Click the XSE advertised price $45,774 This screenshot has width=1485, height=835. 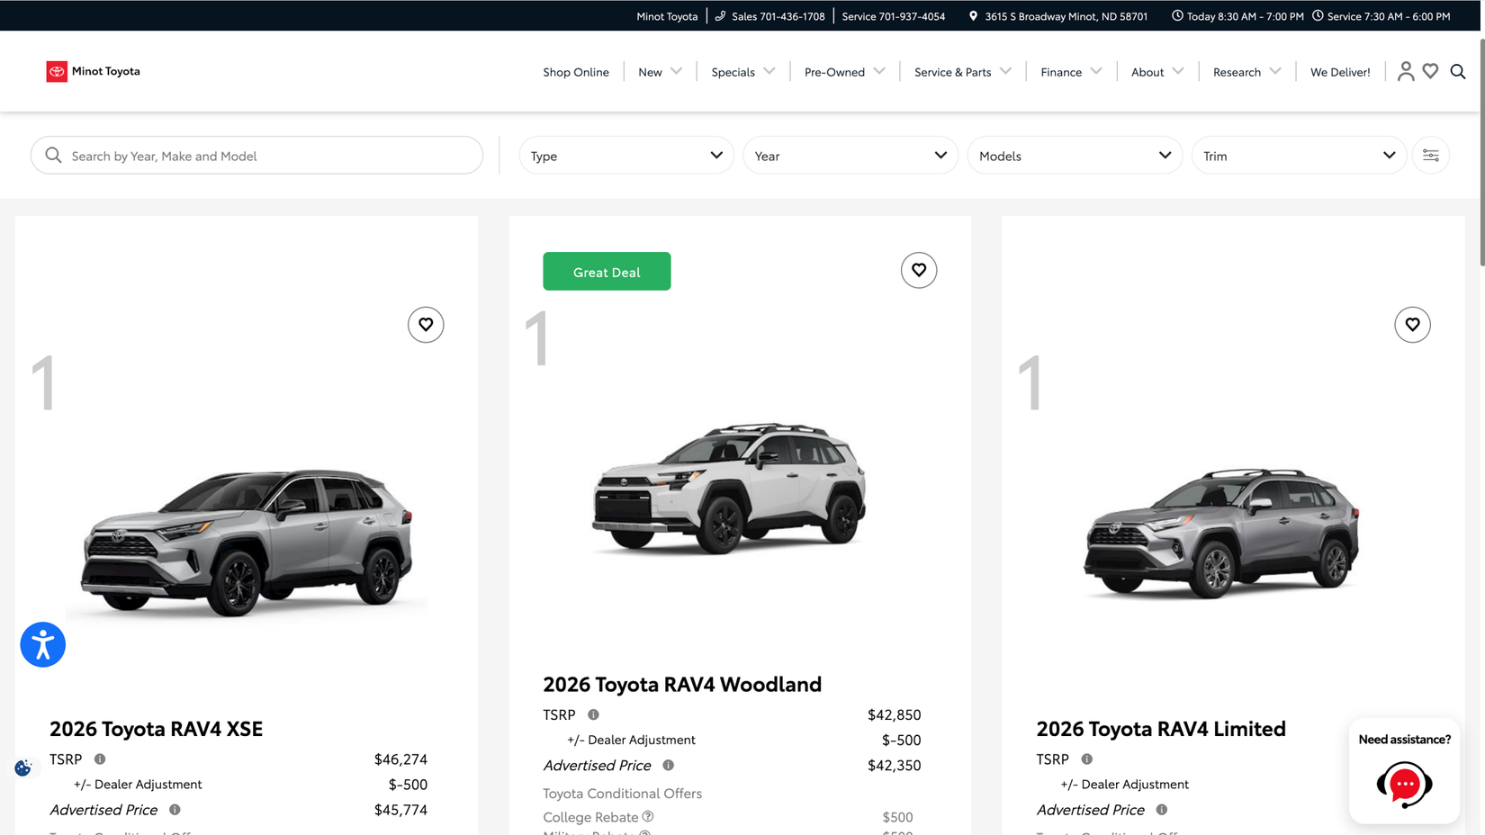click(x=400, y=810)
